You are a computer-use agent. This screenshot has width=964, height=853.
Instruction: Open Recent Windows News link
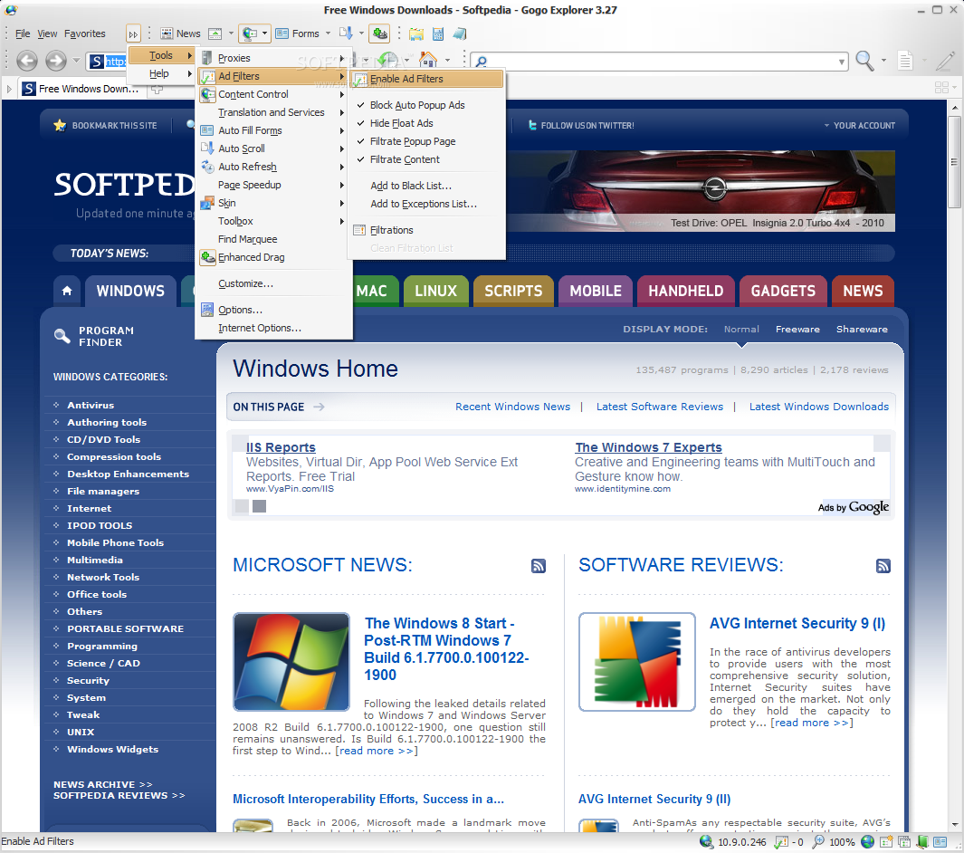[x=512, y=407]
